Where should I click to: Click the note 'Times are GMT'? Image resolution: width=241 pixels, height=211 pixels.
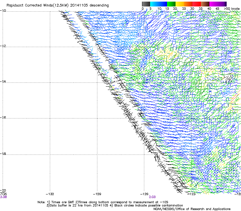pos(63,202)
